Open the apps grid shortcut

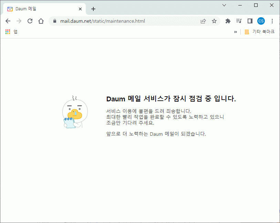[x=8, y=32]
